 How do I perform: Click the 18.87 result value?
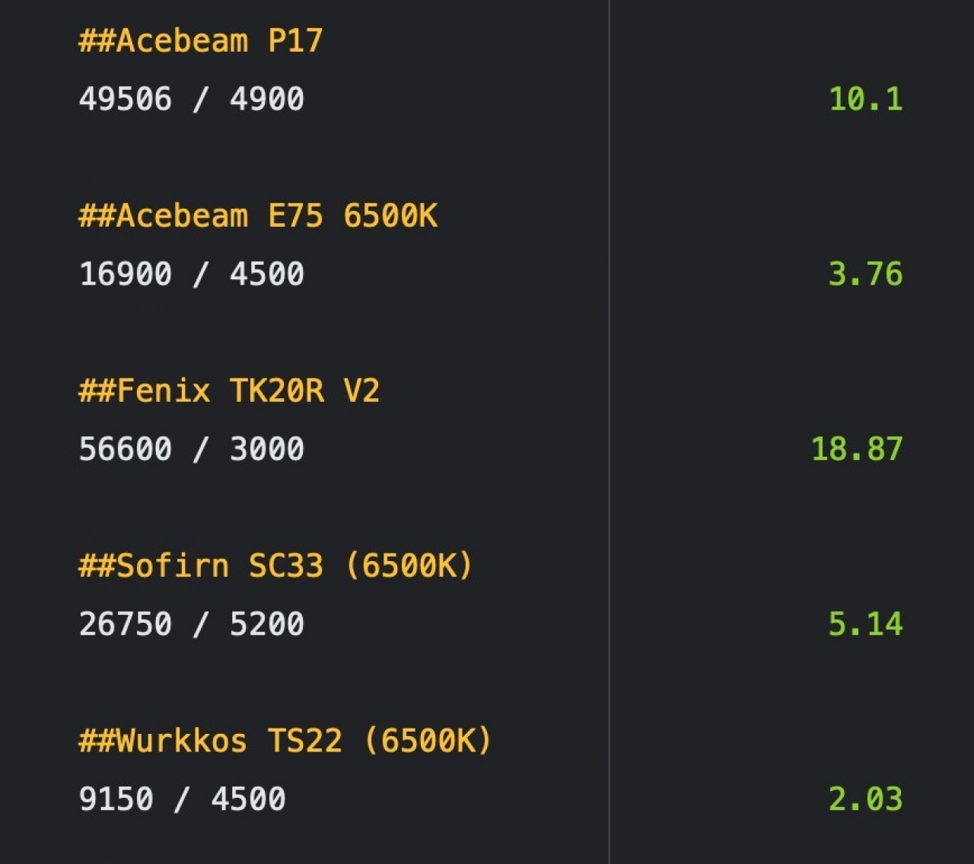857,449
